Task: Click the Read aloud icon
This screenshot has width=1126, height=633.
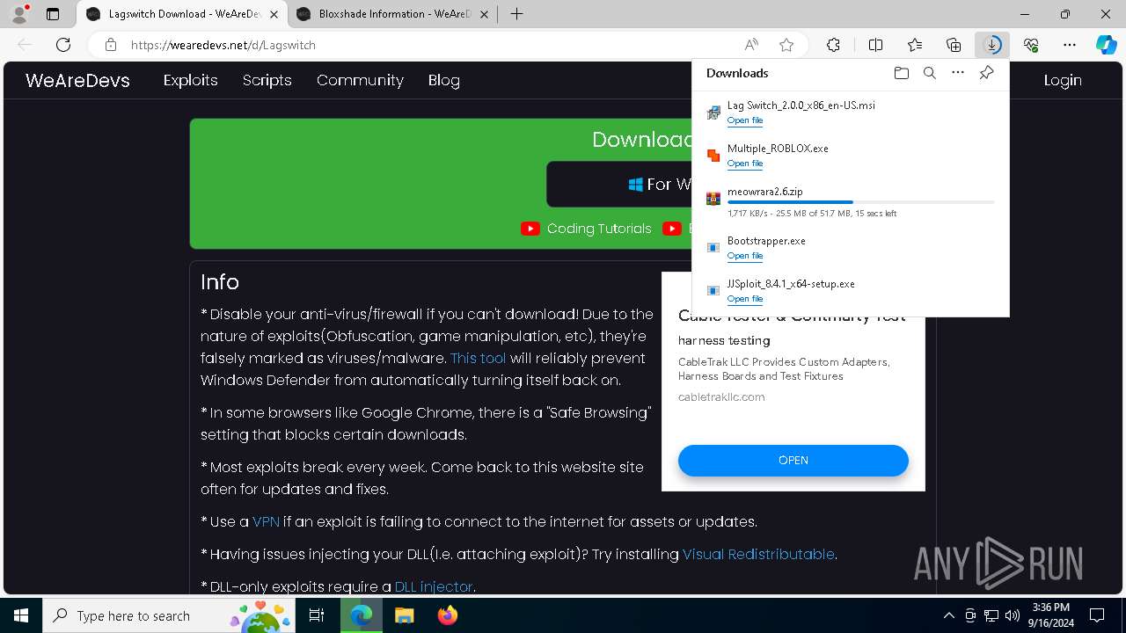Action: 751,45
